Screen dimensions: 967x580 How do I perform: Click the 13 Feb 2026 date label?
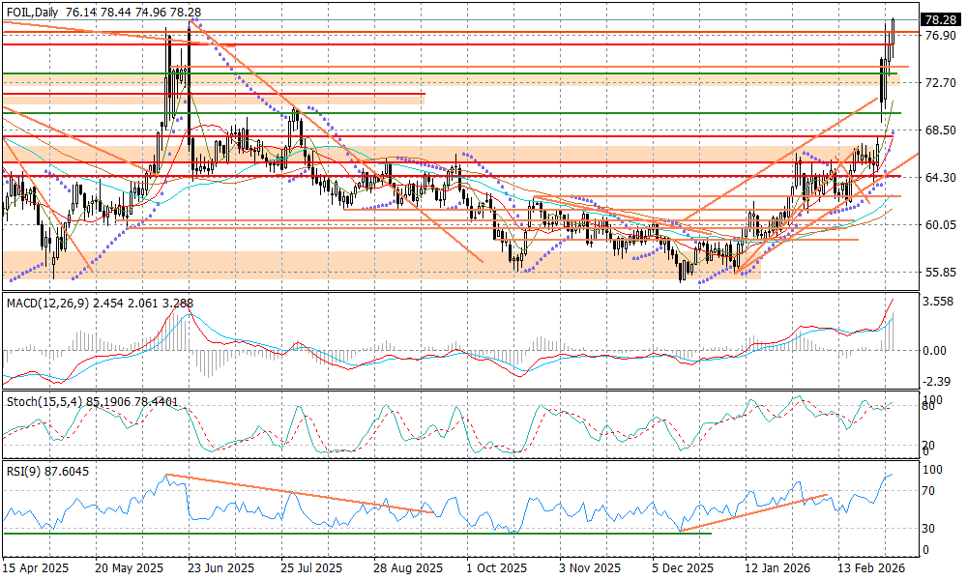tap(870, 569)
